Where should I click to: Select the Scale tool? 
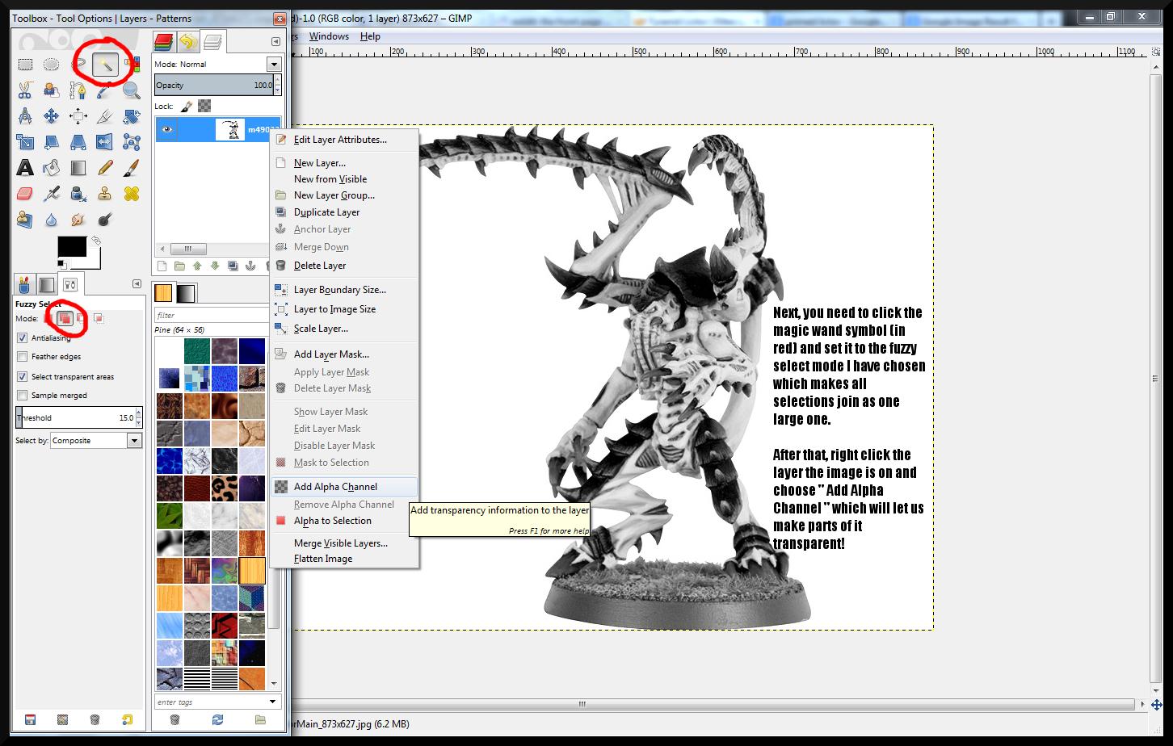[25, 142]
